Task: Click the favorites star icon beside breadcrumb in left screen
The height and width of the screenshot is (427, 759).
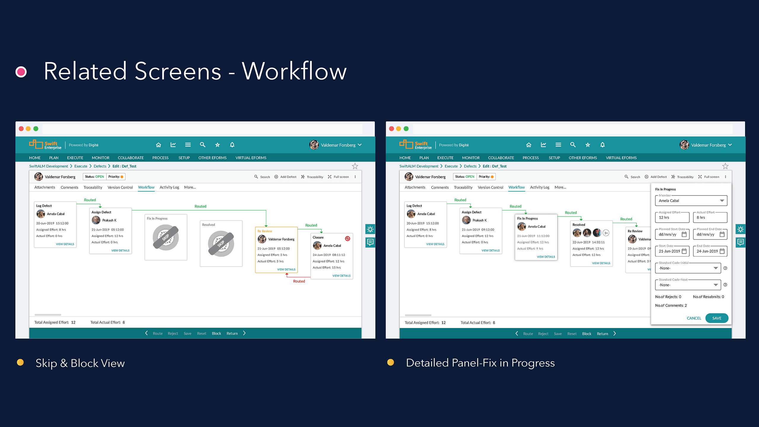Action: pos(355,166)
